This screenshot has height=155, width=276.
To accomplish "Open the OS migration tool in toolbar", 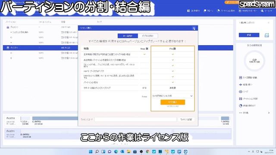I will click(x=193, y=11).
